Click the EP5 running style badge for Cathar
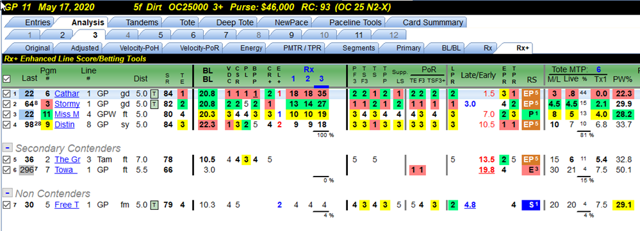The height and width of the screenshot is (231, 640). [x=531, y=93]
